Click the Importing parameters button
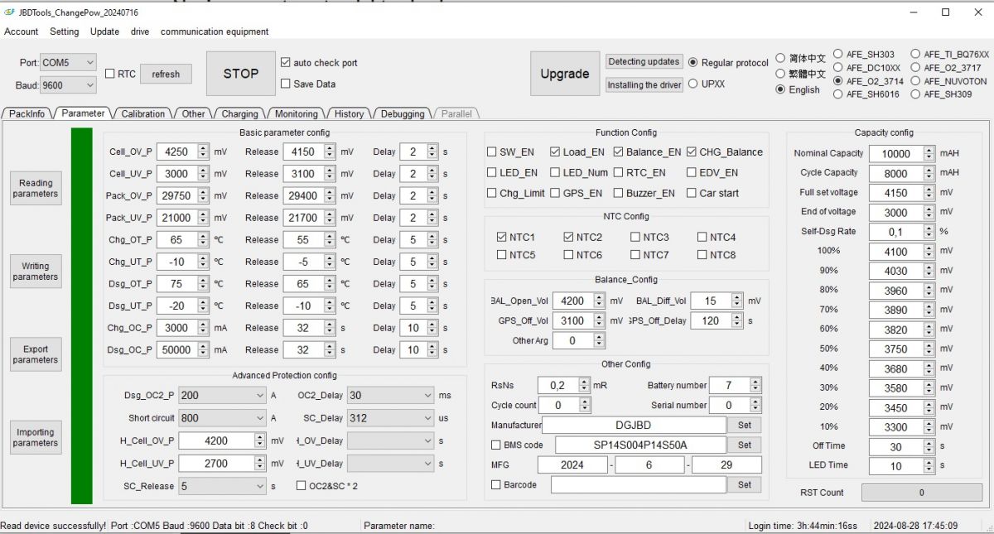The width and height of the screenshot is (994, 534). tap(36, 437)
